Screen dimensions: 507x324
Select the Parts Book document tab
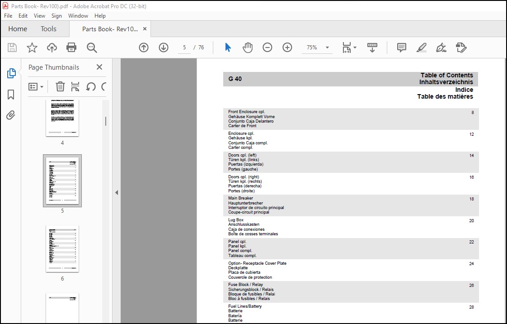[110, 29]
